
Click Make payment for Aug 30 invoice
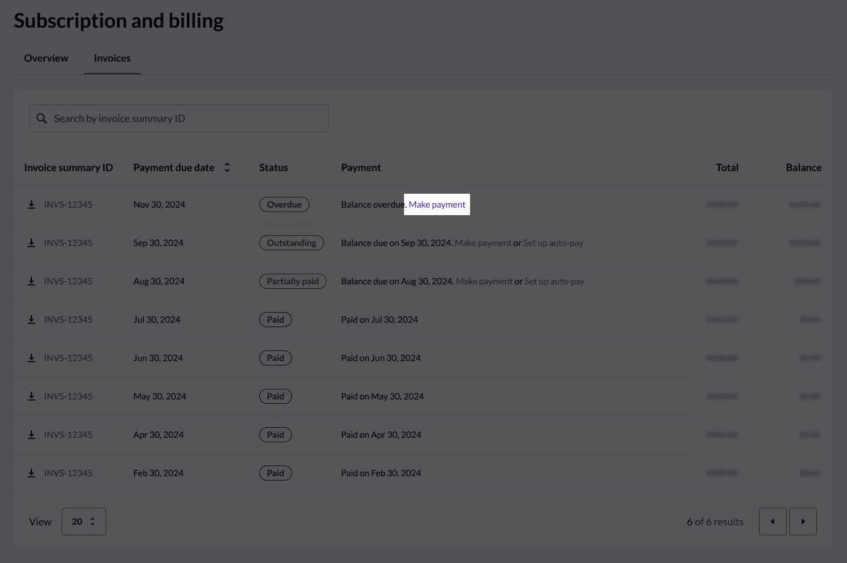pos(484,281)
